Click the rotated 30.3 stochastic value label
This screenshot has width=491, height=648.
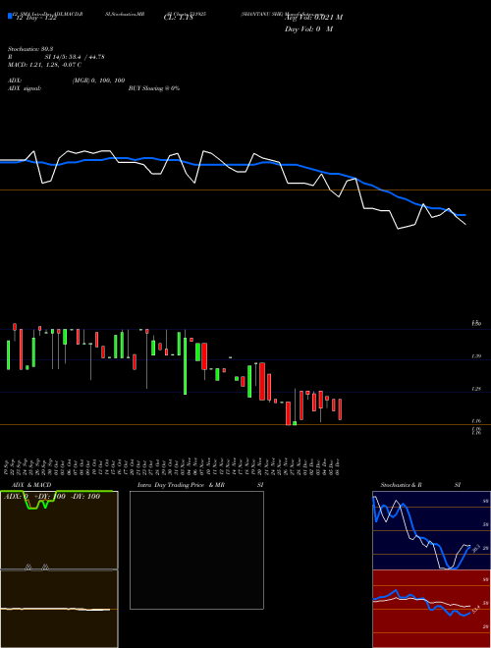pyautogui.click(x=475, y=548)
